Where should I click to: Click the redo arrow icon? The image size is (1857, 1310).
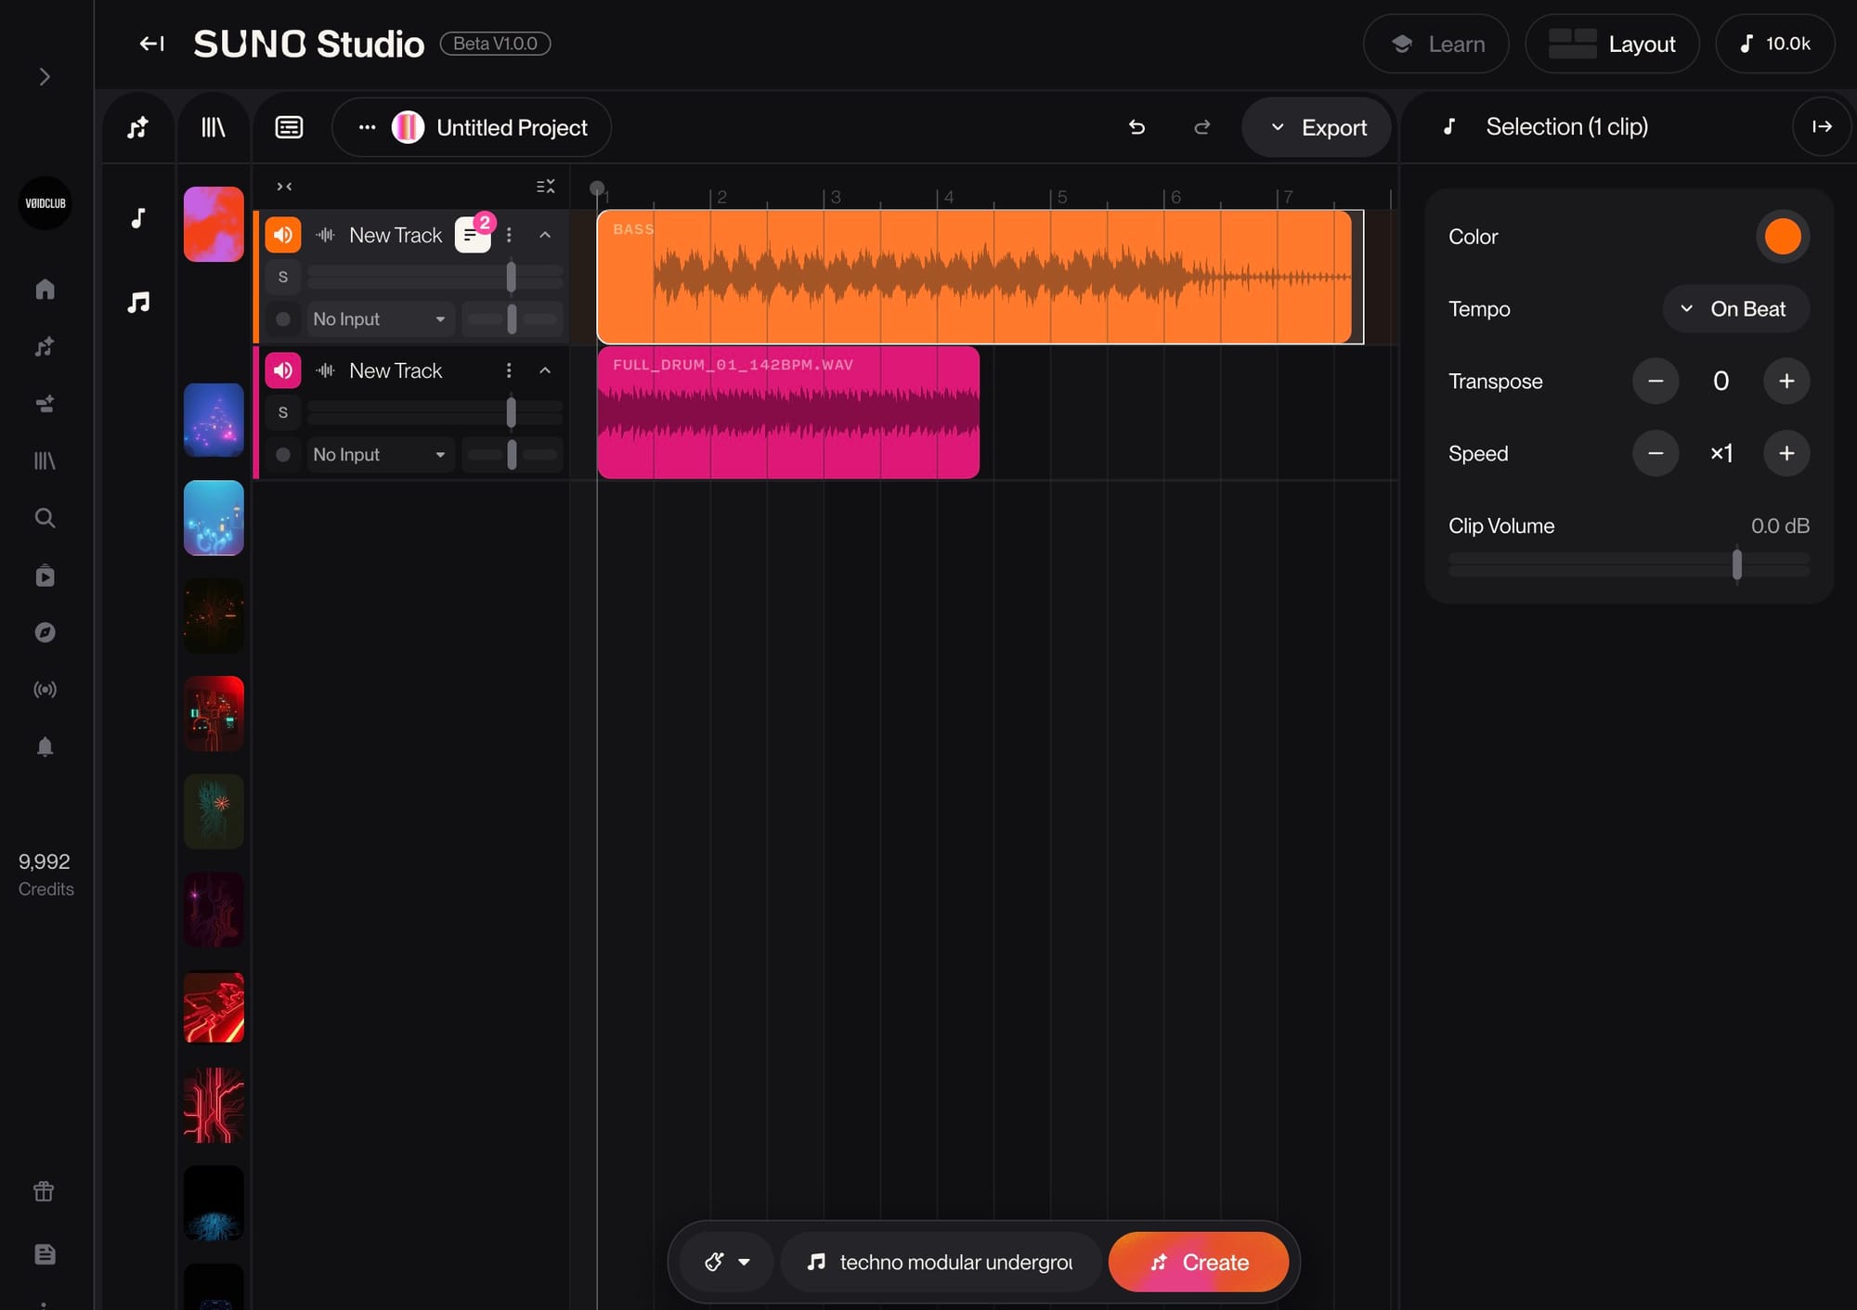tap(1201, 127)
